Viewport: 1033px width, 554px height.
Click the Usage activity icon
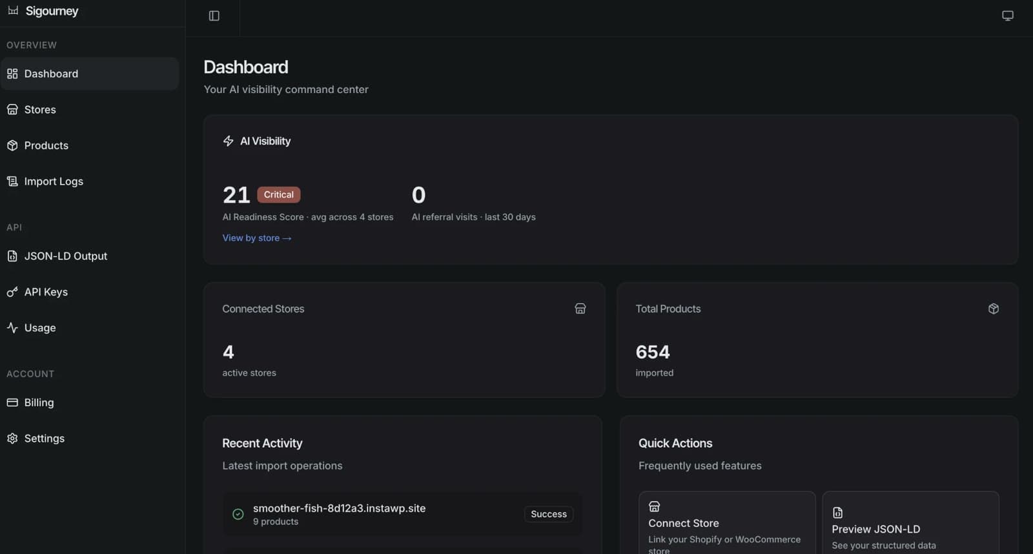tap(12, 328)
